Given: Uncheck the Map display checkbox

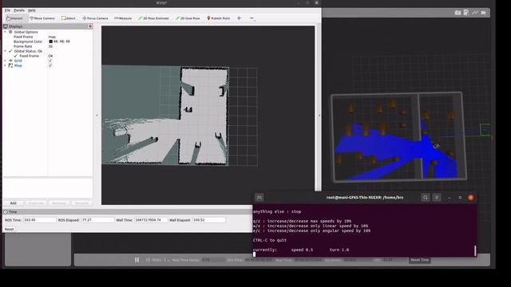Looking at the screenshot, I should pyautogui.click(x=50, y=65).
